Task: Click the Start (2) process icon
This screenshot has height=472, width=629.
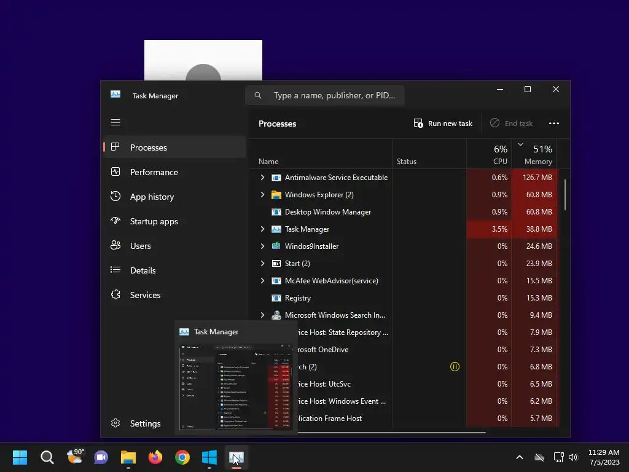Action: coord(276,263)
